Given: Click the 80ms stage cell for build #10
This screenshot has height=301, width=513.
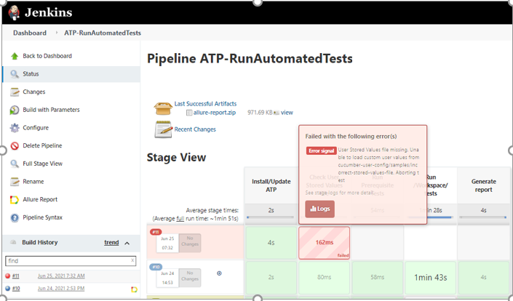Looking at the screenshot, I should 324,277.
